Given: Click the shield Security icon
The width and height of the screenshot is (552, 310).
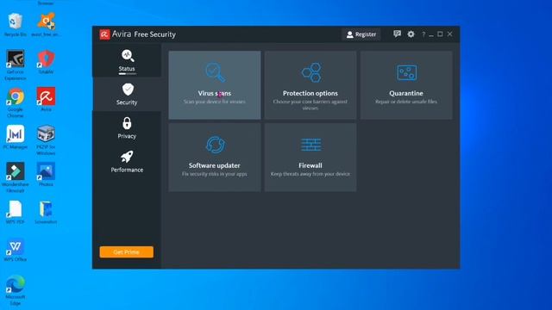Looking at the screenshot, I should tap(128, 90).
